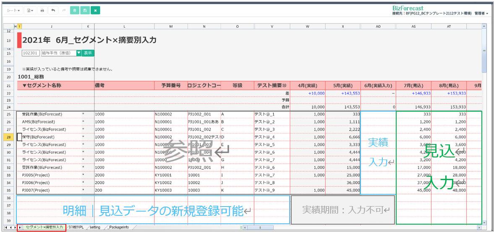Open the Excel export dropdown
Viewport: 494px width, 233px height.
click(30, 10)
